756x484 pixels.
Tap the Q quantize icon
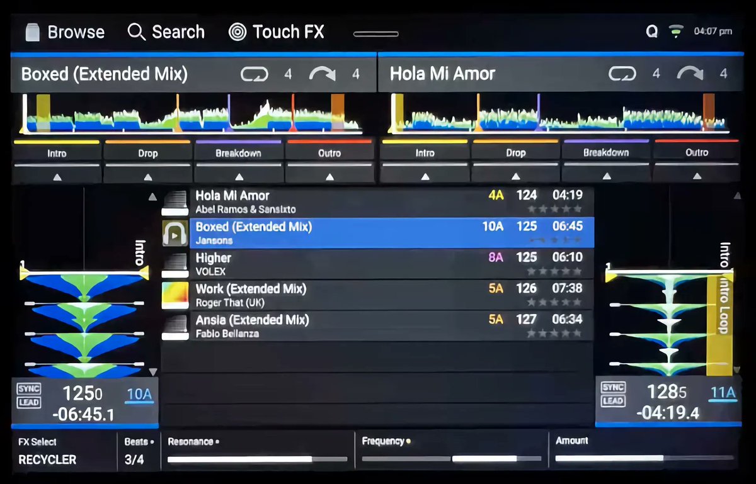point(652,31)
